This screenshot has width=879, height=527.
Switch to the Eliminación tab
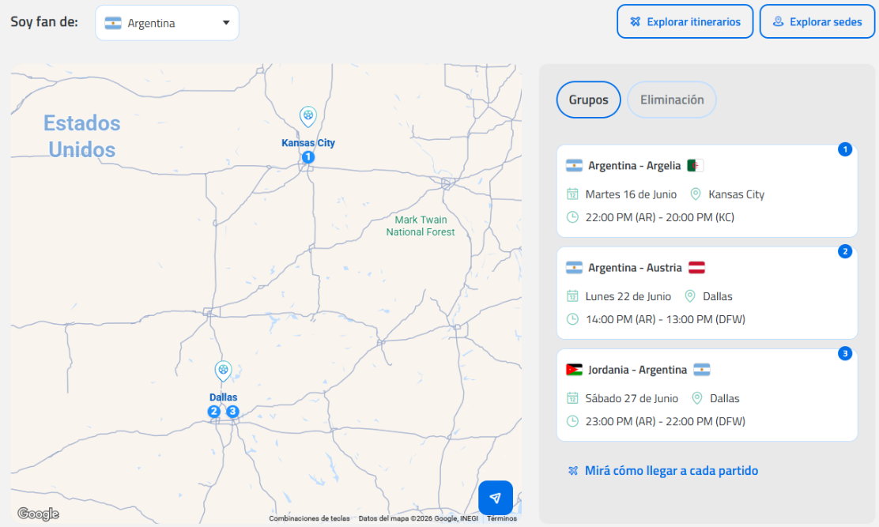672,100
